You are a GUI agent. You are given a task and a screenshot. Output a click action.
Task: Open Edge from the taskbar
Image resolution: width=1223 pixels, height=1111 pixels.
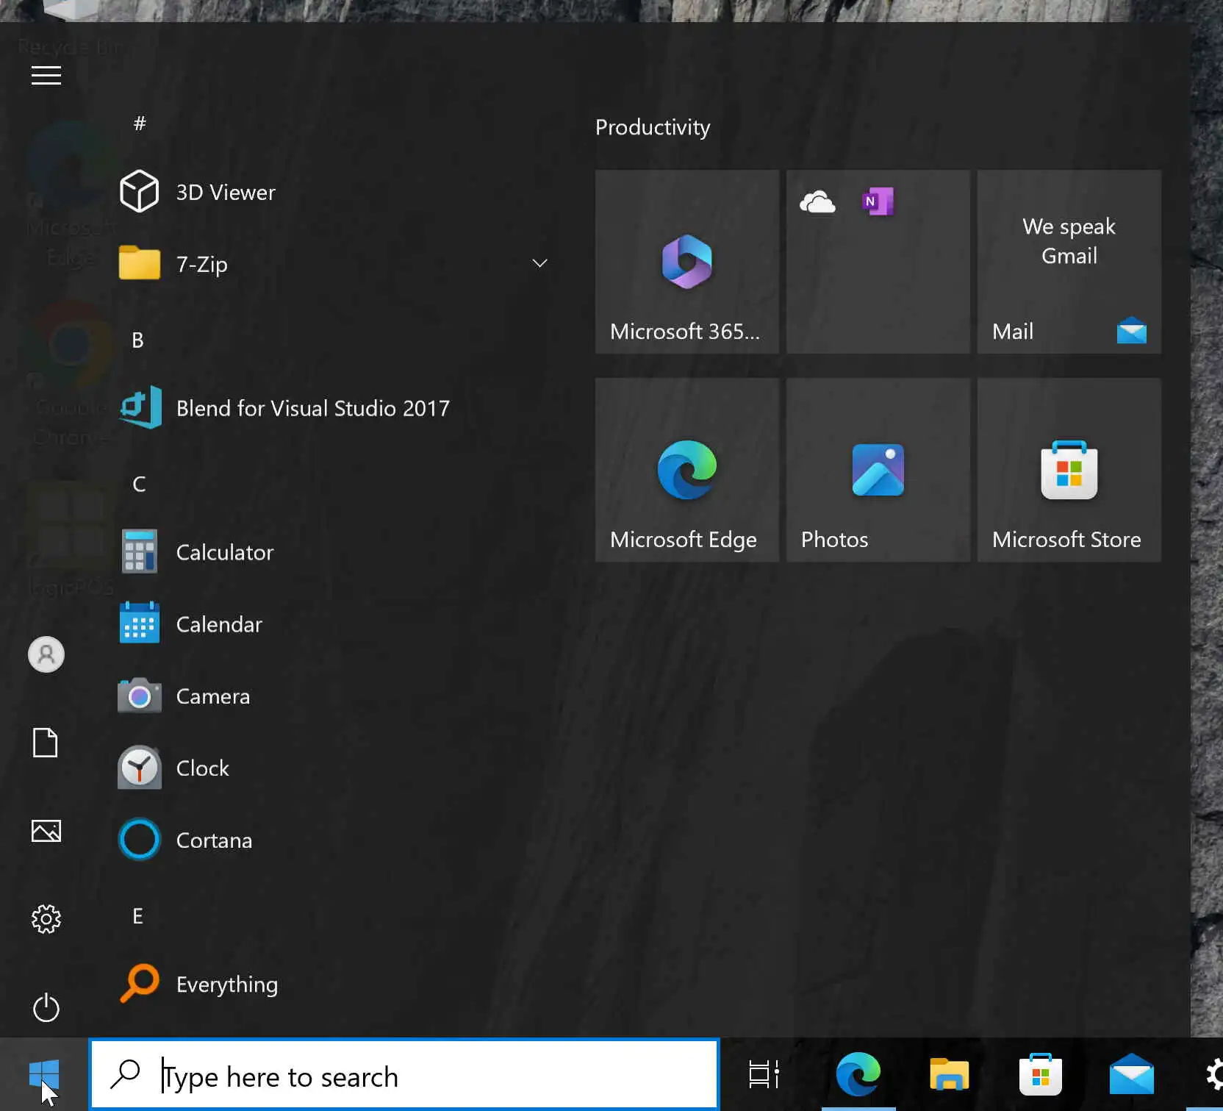[858, 1075]
